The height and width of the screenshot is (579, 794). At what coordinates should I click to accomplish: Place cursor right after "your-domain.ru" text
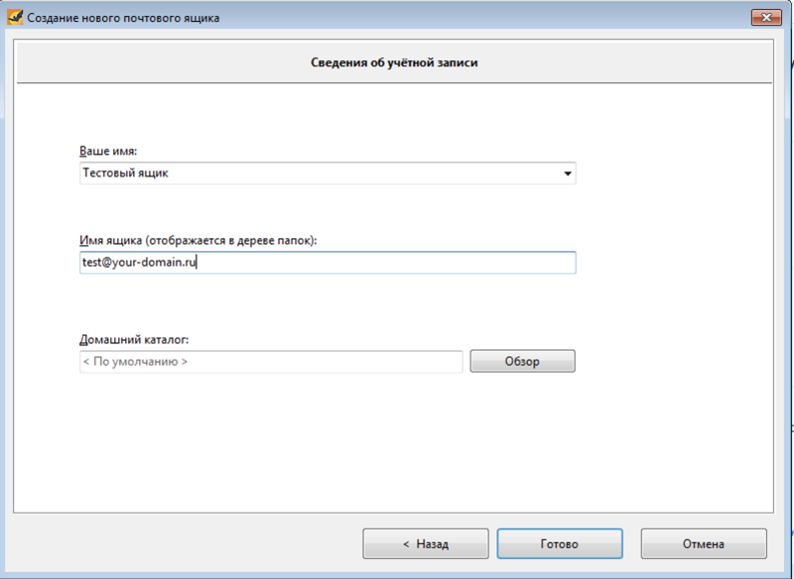coord(199,263)
